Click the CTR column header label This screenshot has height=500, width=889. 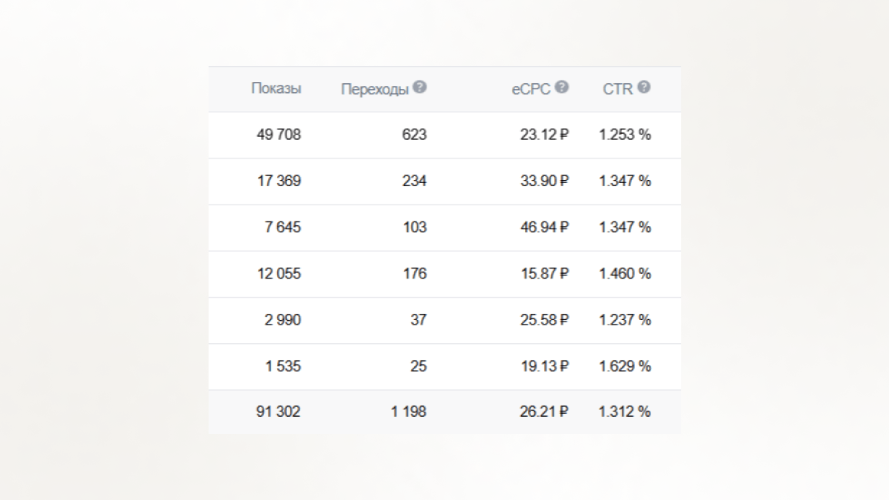pyautogui.click(x=617, y=89)
